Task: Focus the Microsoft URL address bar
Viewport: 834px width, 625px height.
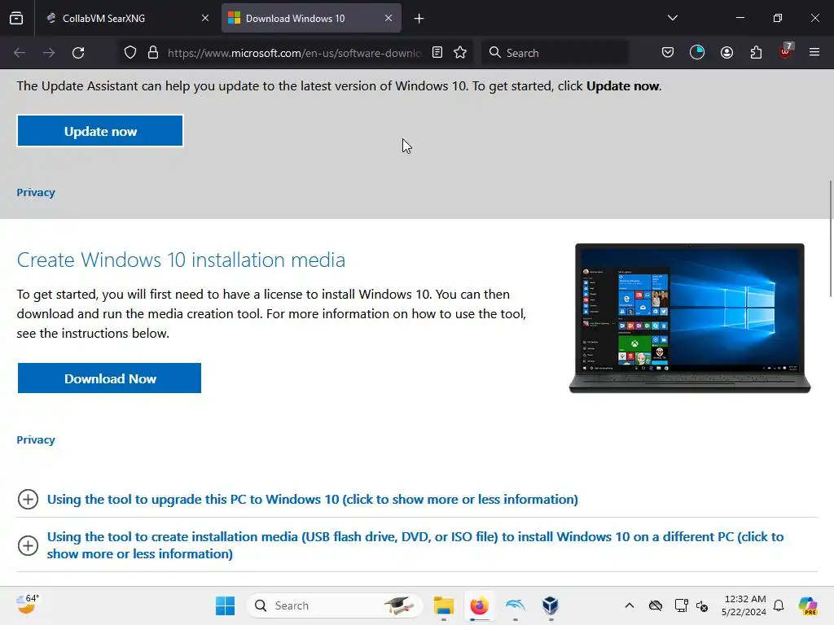Action: (x=294, y=53)
